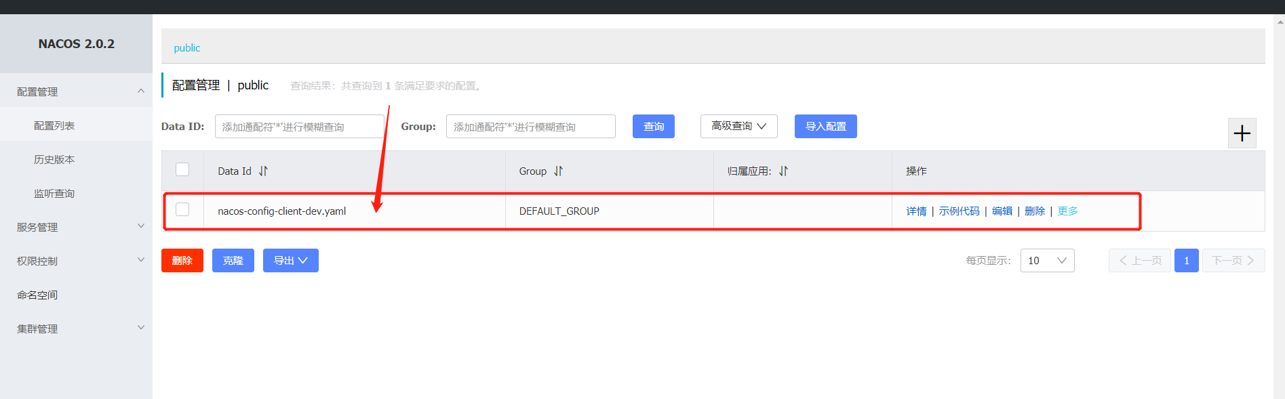
Task: Expand the 权限控制 sidebar menu
Action: click(x=141, y=260)
